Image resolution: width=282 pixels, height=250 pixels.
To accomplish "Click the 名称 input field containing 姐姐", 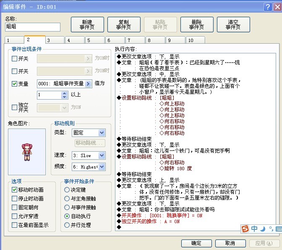I will tap(33, 27).
